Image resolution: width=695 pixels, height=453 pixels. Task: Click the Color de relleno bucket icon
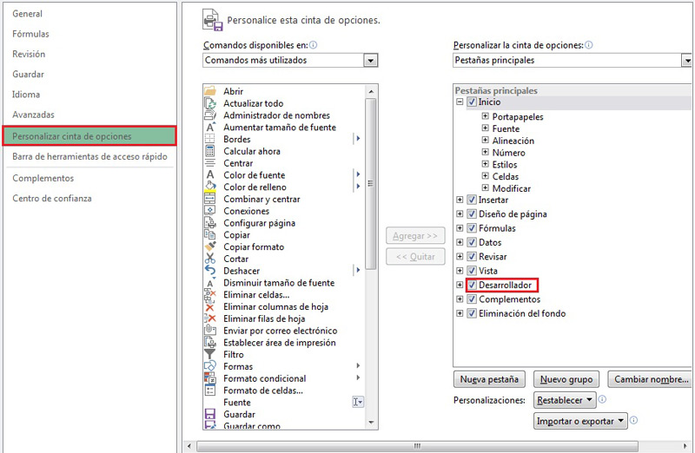pos(210,187)
